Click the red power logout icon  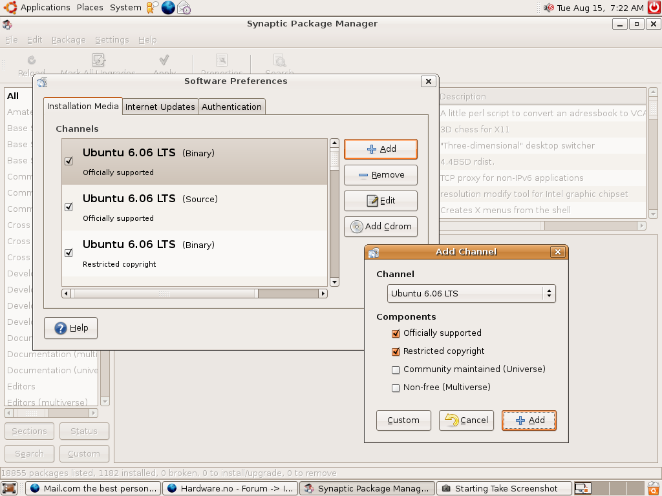pos(654,8)
